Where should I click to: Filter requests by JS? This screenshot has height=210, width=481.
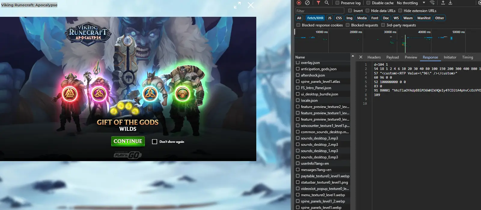(x=330, y=18)
